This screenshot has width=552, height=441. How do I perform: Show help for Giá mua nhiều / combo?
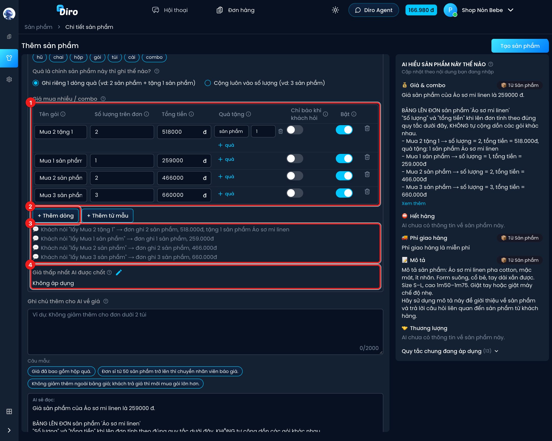103,99
